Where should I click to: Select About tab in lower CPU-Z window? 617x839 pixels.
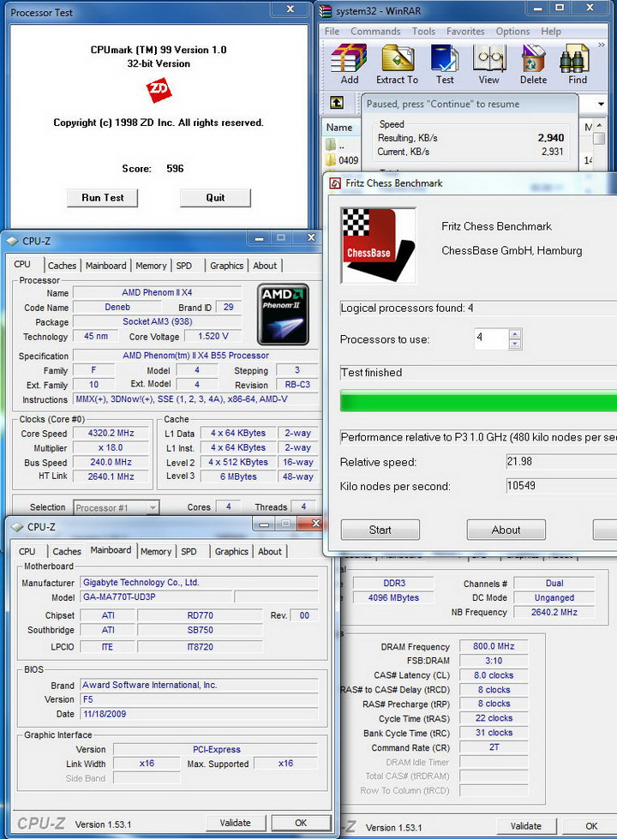pos(270,551)
